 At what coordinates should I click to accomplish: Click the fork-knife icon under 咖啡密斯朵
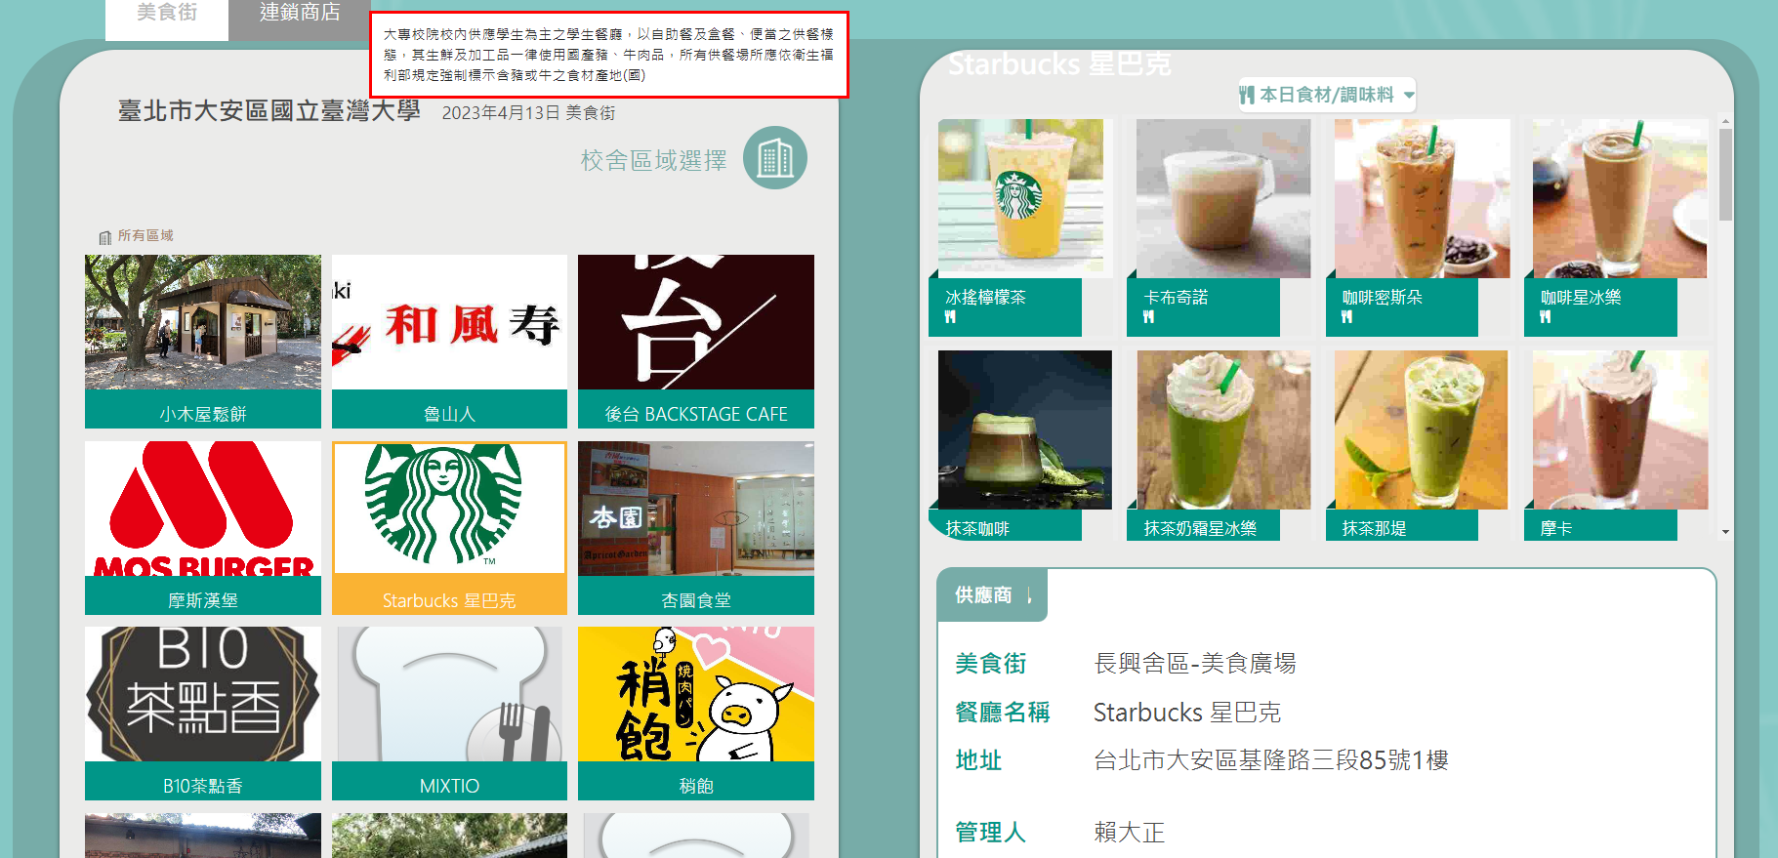tap(1347, 317)
